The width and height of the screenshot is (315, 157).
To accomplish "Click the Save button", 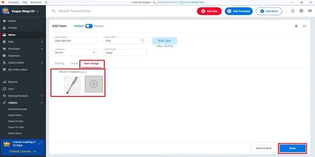I will 292,148.
